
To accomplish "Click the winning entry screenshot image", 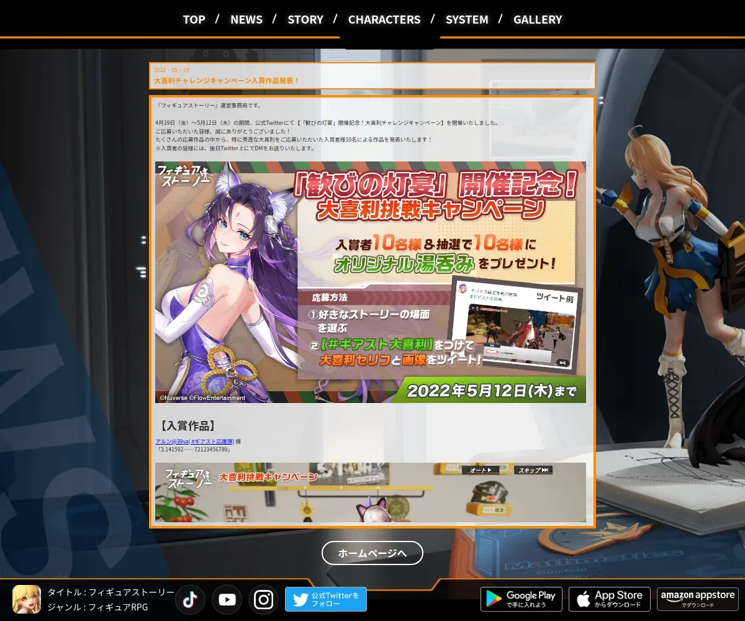I will (x=371, y=492).
